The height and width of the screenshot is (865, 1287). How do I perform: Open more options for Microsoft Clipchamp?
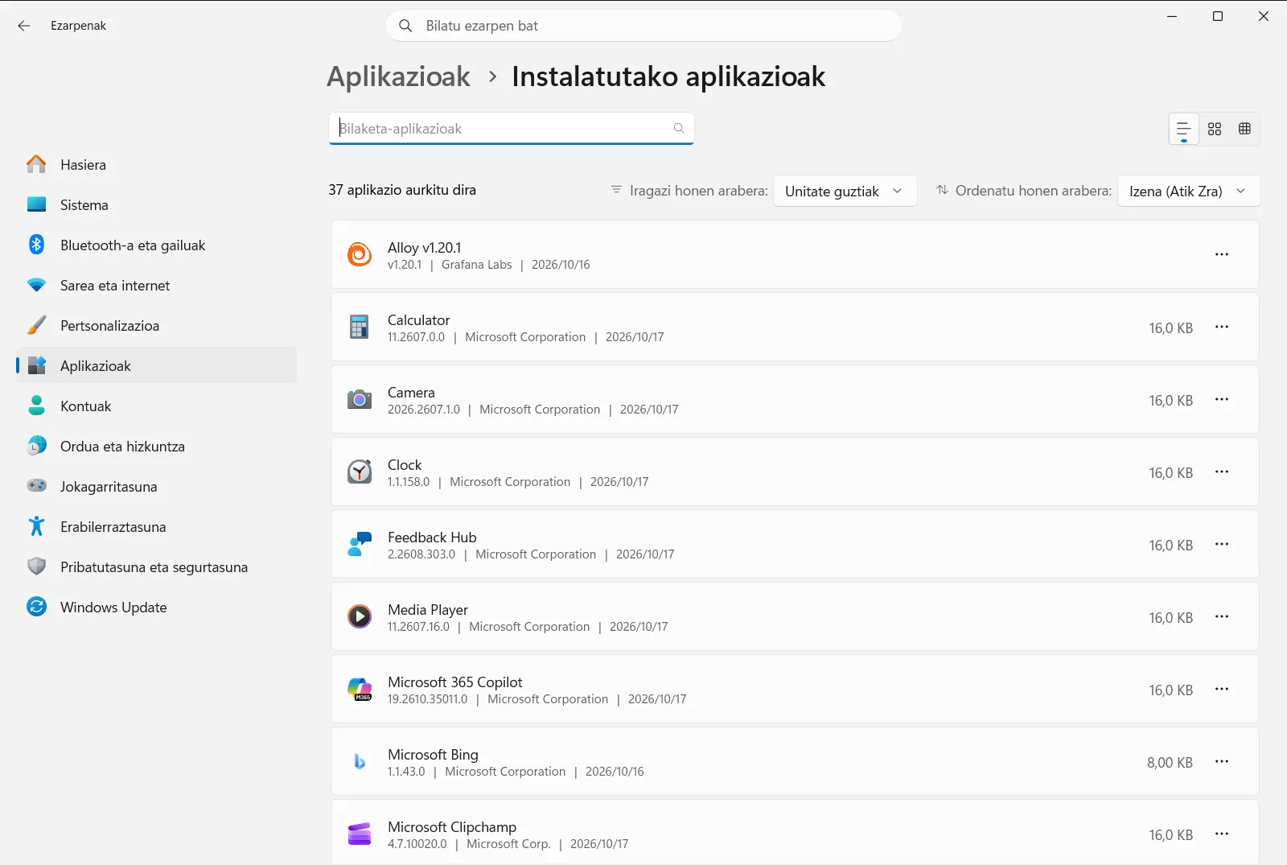(1222, 834)
